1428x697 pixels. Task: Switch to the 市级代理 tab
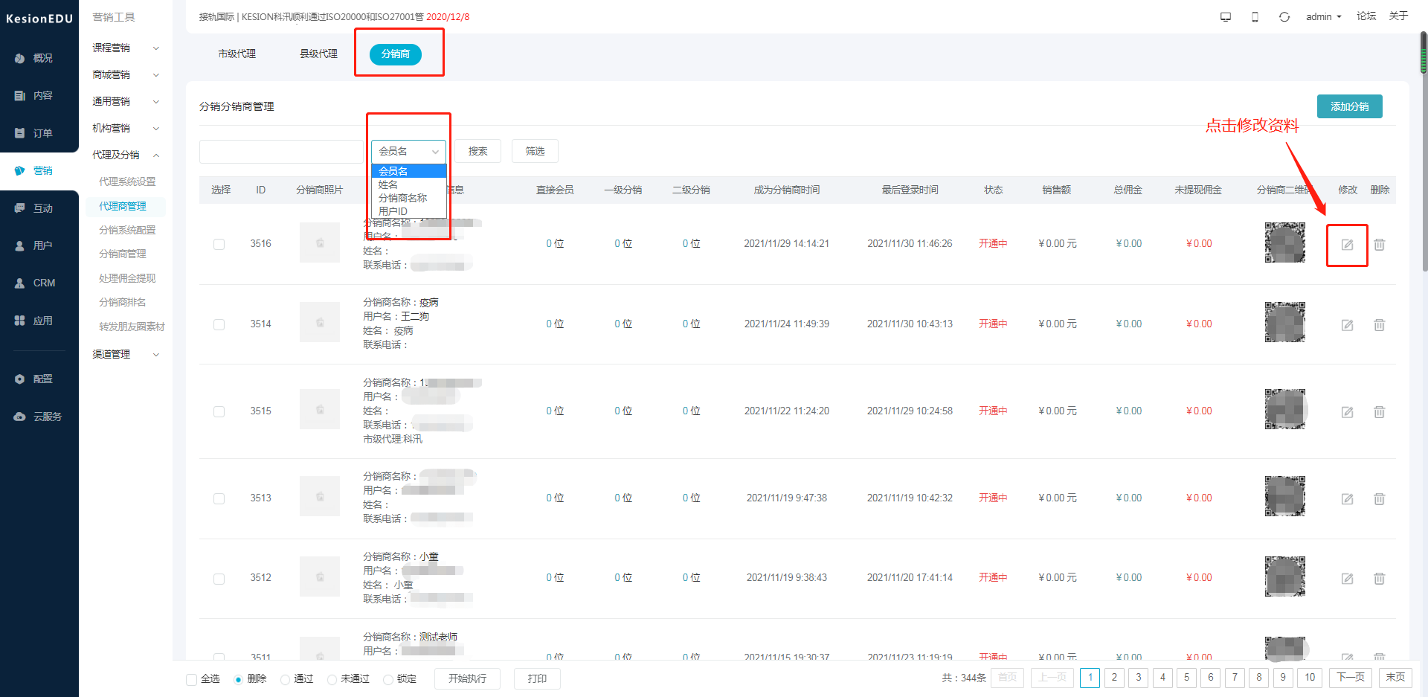(237, 54)
